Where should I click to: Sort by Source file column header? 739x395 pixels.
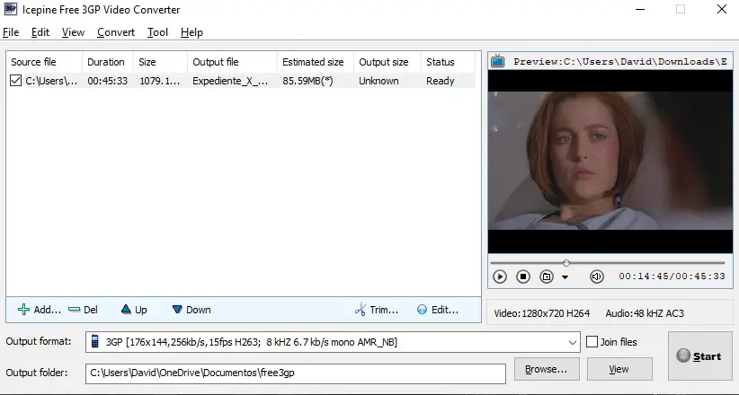(44, 62)
